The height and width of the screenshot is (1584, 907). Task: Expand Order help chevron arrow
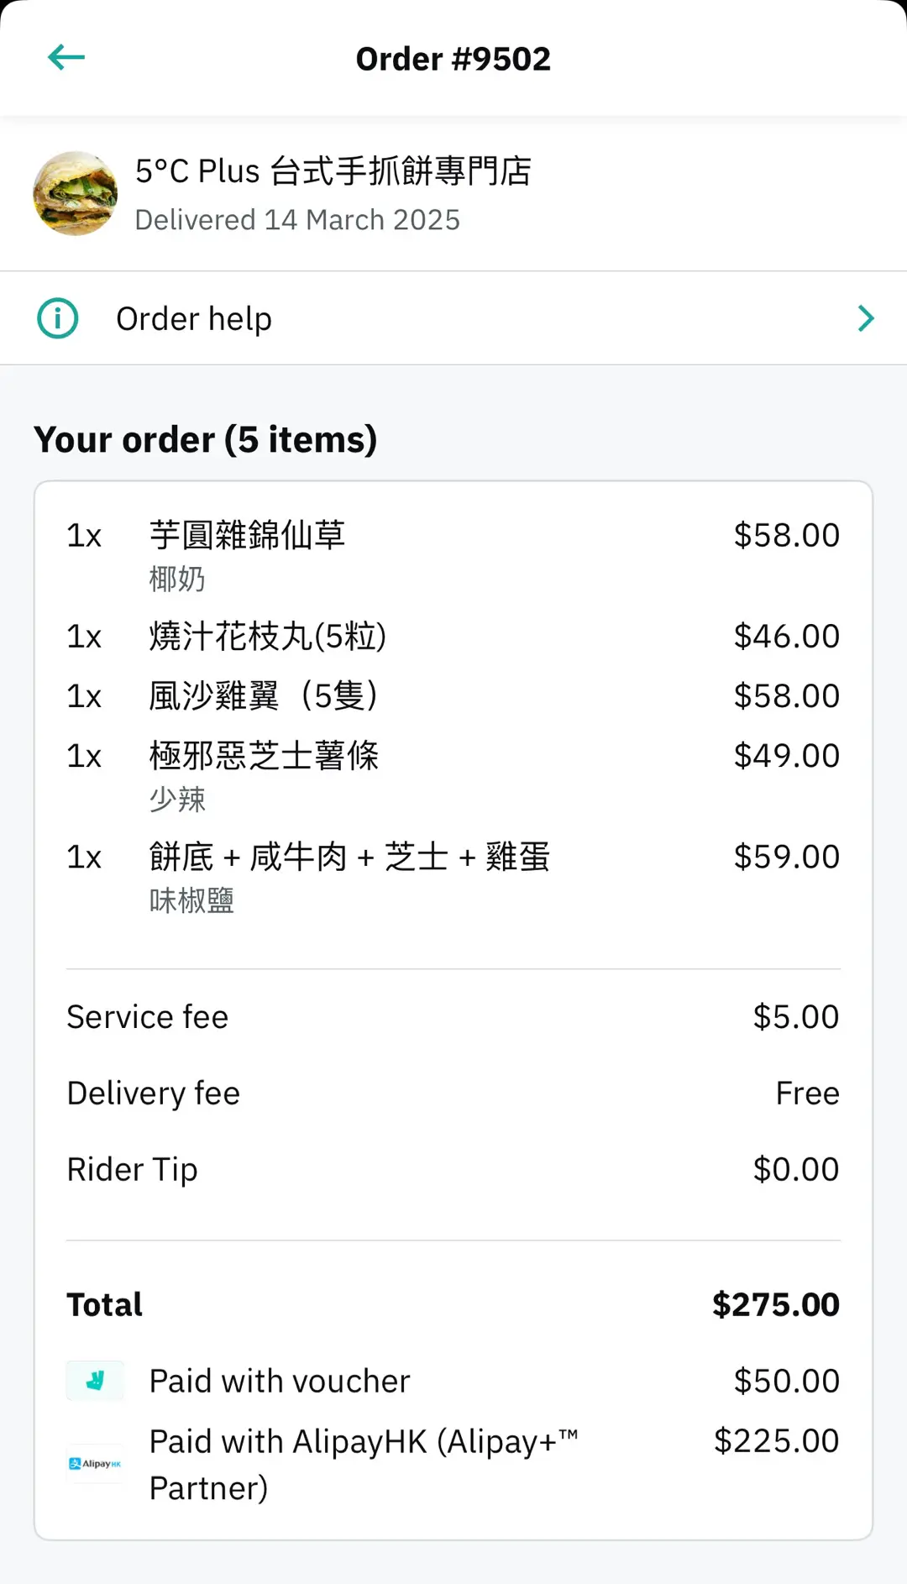click(866, 318)
